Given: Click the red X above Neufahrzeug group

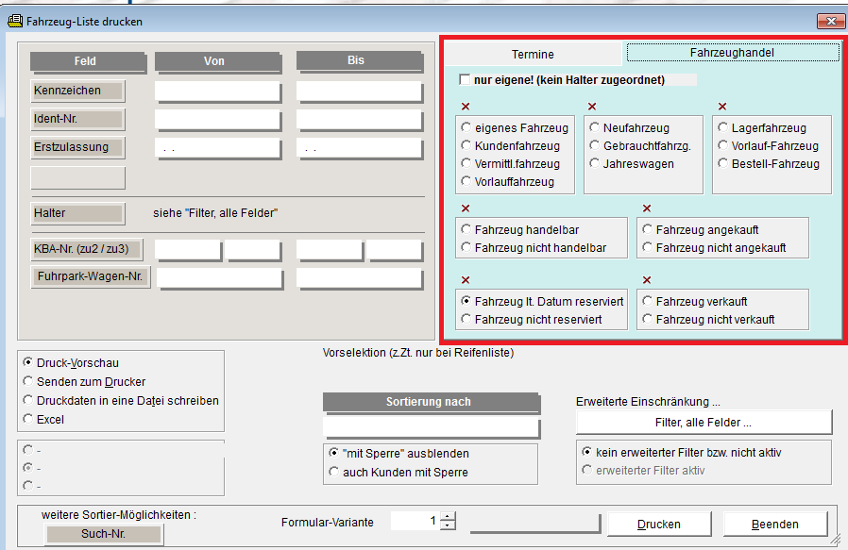Looking at the screenshot, I should 592,108.
